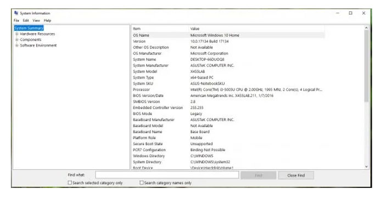Viewport: 375px width, 200px height.
Task: Click the x64-based PC value
Action: [x=202, y=77]
